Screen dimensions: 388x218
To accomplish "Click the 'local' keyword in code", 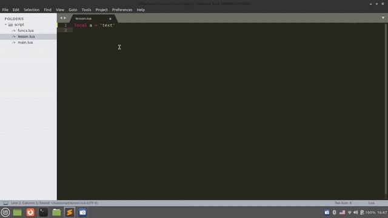I will point(81,25).
